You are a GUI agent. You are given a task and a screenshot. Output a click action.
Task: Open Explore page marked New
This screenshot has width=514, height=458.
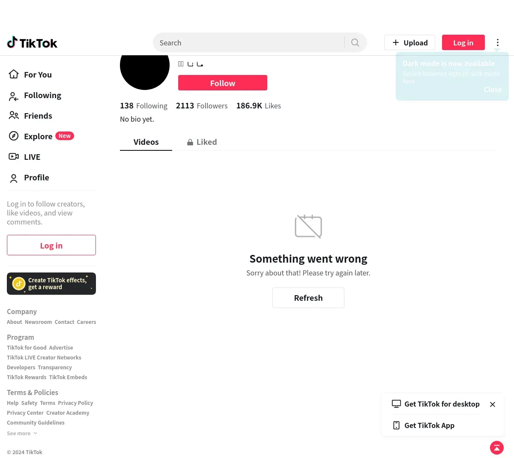41,136
